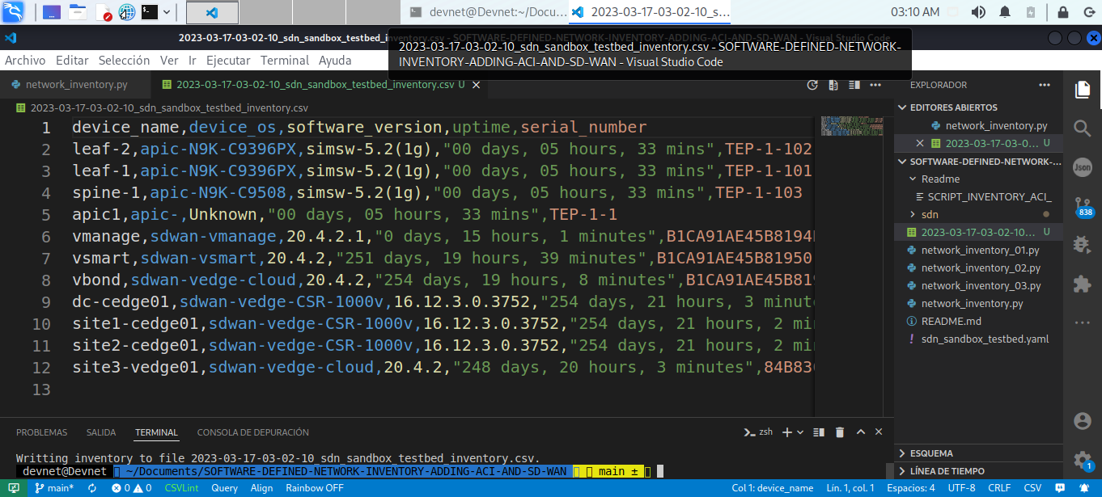The image size is (1102, 497).
Task: Kill the terminal with the trash icon
Action: [840, 432]
